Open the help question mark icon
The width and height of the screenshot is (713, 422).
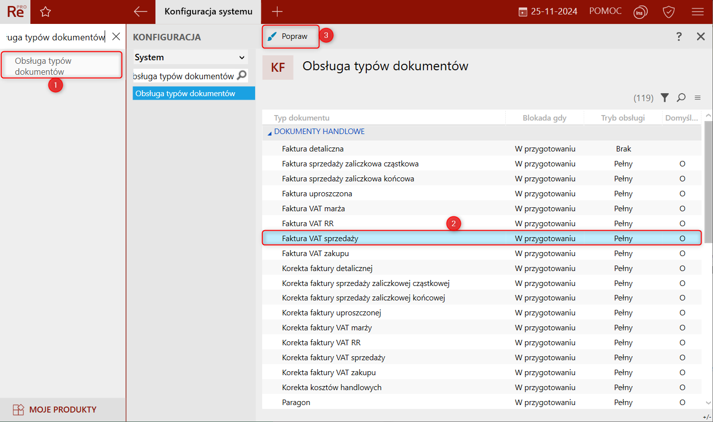[x=679, y=36]
